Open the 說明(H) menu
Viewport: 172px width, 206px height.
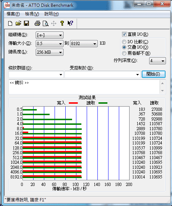click(x=51, y=14)
